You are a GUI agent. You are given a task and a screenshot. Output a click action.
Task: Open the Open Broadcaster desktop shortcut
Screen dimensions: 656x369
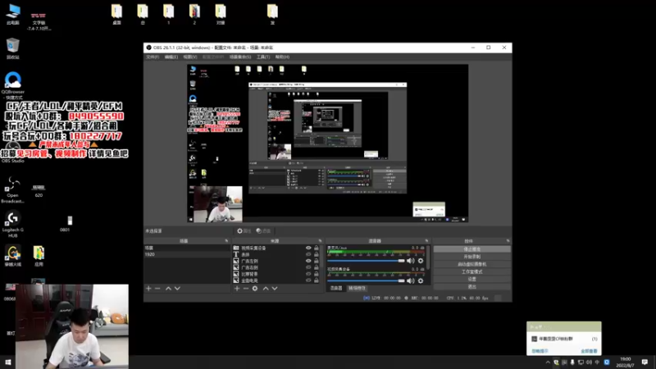pyautogui.click(x=13, y=189)
